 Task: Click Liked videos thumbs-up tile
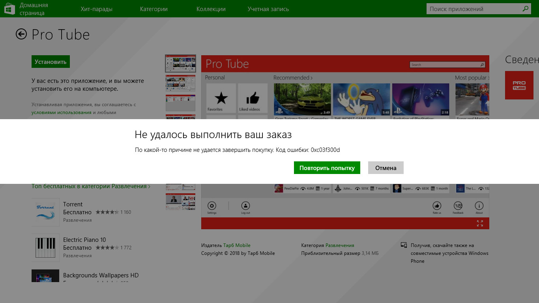[253, 98]
